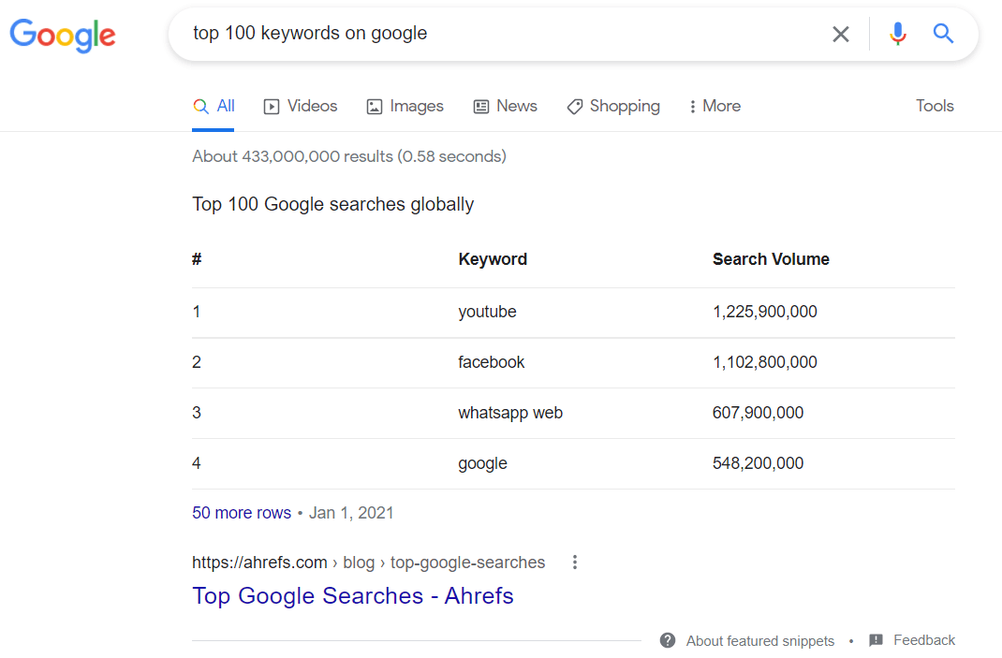The height and width of the screenshot is (658, 1002).
Task: Select the Images filter camera icon
Action: 375,106
